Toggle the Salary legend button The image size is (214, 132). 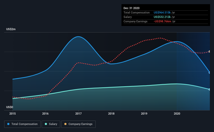(x=51, y=124)
